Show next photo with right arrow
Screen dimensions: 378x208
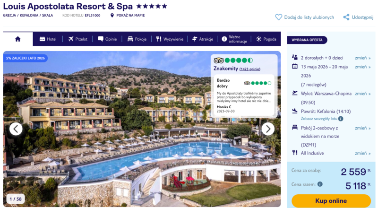pos(268,129)
